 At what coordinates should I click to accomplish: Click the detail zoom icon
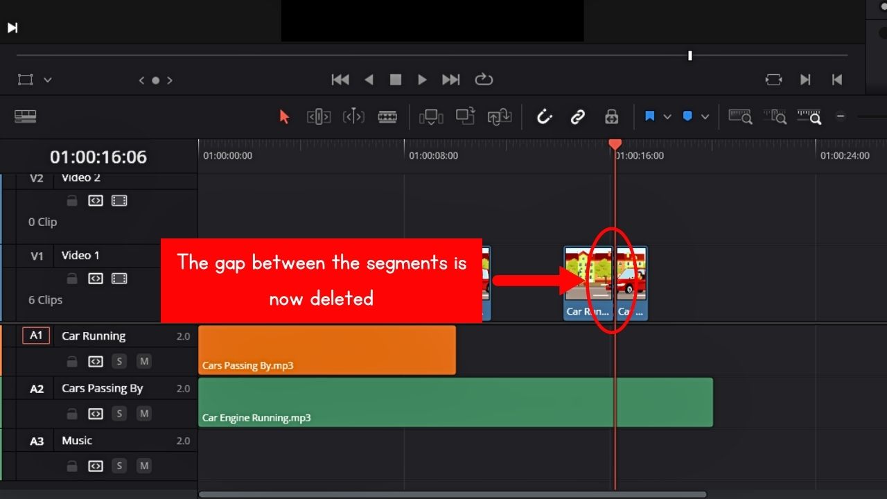click(x=775, y=116)
